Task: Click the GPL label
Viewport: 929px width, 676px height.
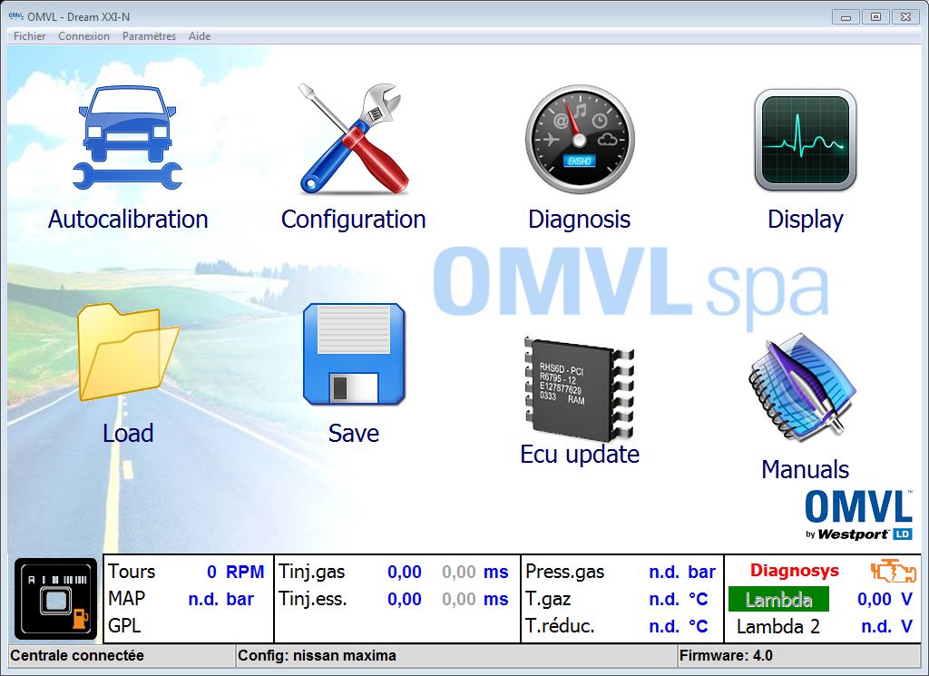Action: (x=124, y=626)
